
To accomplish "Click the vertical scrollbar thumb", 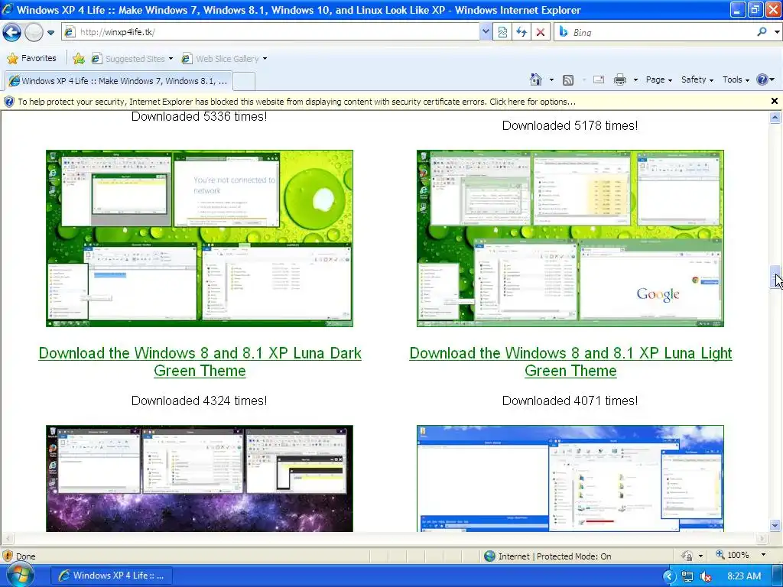I will click(x=775, y=277).
